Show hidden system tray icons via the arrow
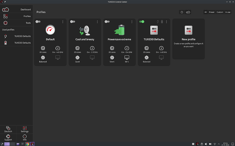 pyautogui.click(x=219, y=144)
